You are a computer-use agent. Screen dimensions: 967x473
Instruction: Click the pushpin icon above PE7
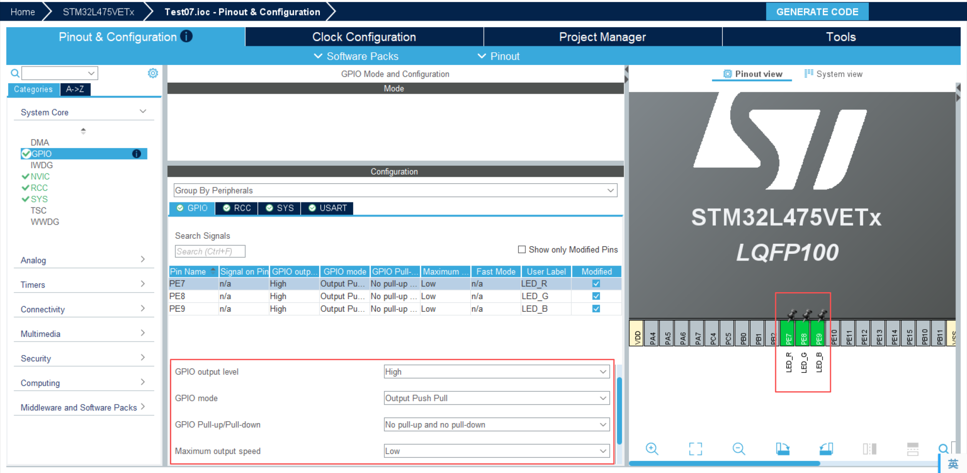coord(792,314)
